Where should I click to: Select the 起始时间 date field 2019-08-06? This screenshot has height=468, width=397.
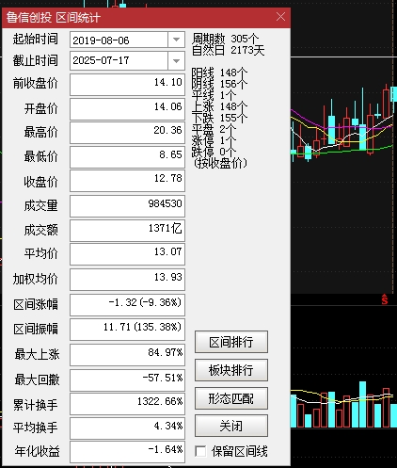pos(119,40)
